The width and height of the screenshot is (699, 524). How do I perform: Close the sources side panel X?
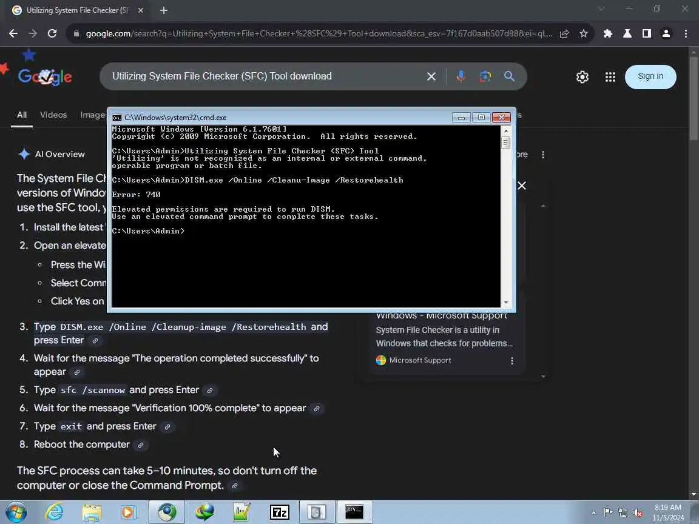pyautogui.click(x=522, y=186)
